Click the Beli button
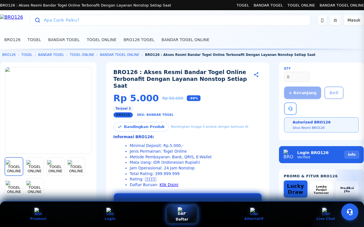The height and width of the screenshot is (227, 364). click(x=334, y=93)
